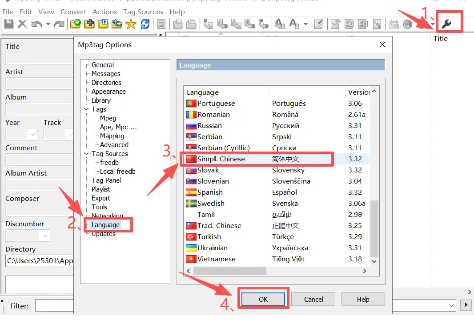Open the Undo history dropdown arrow
This screenshot has width=474, height=324.
pos(48,24)
